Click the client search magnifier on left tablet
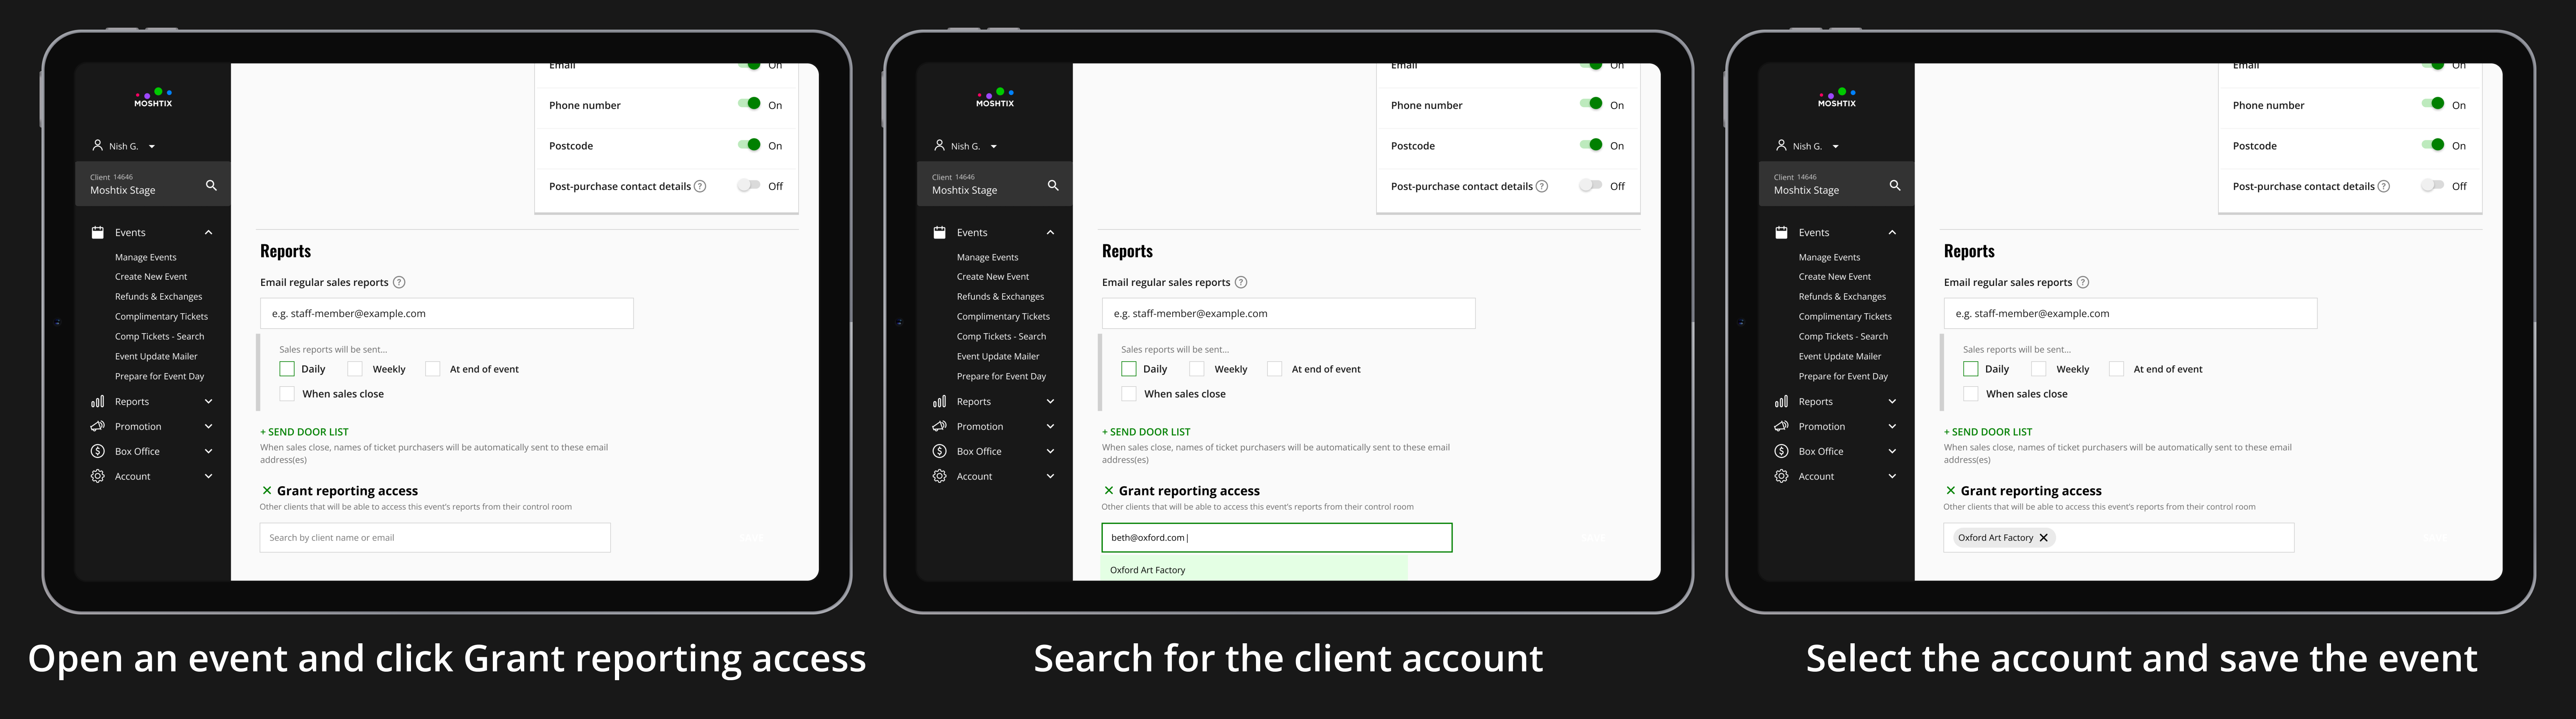 tap(211, 185)
